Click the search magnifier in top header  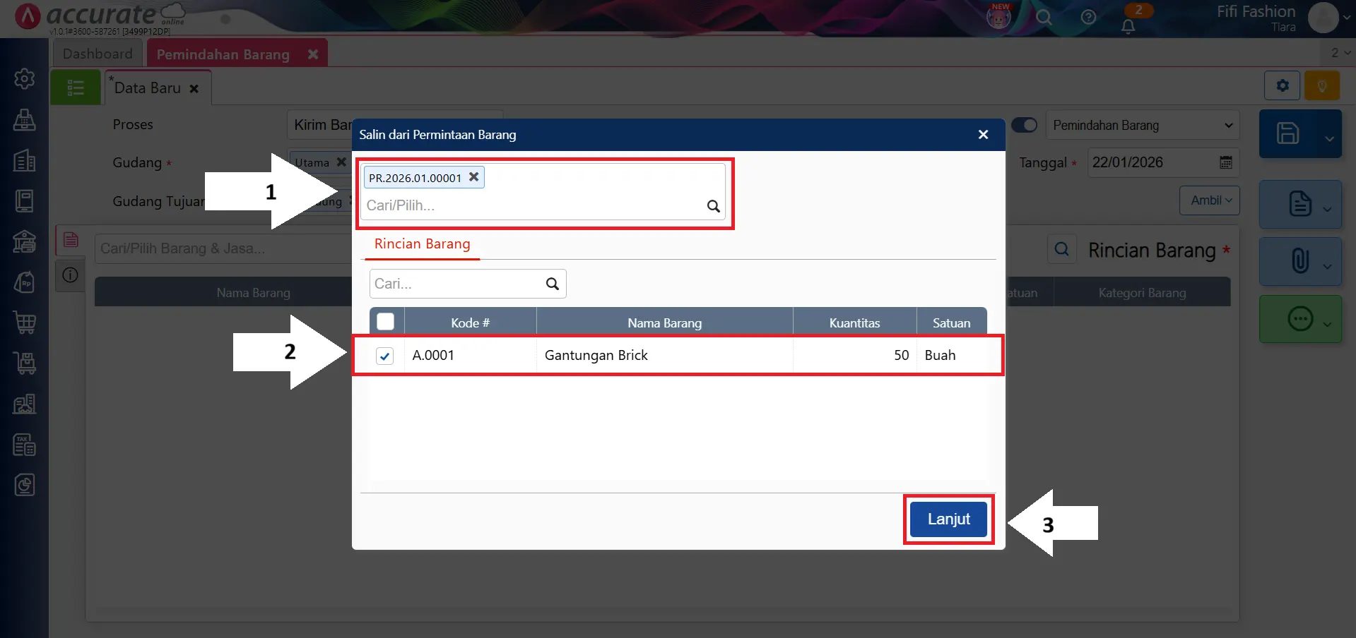(x=1044, y=18)
